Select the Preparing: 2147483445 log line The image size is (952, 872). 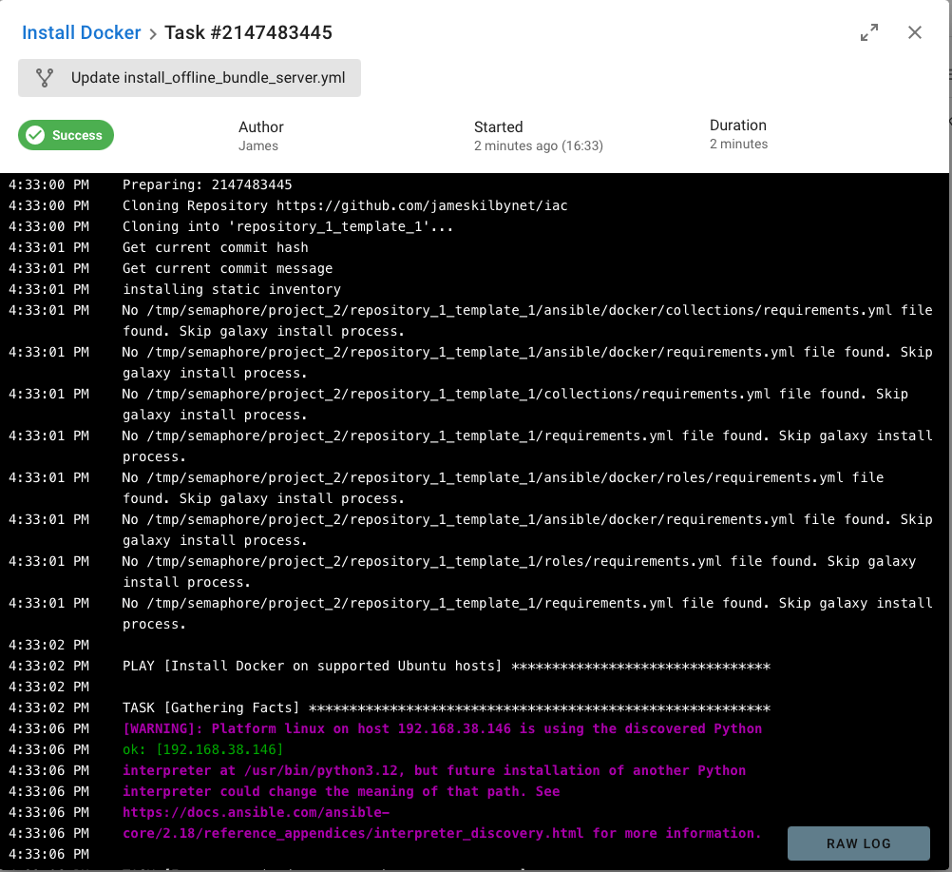pyautogui.click(x=207, y=184)
